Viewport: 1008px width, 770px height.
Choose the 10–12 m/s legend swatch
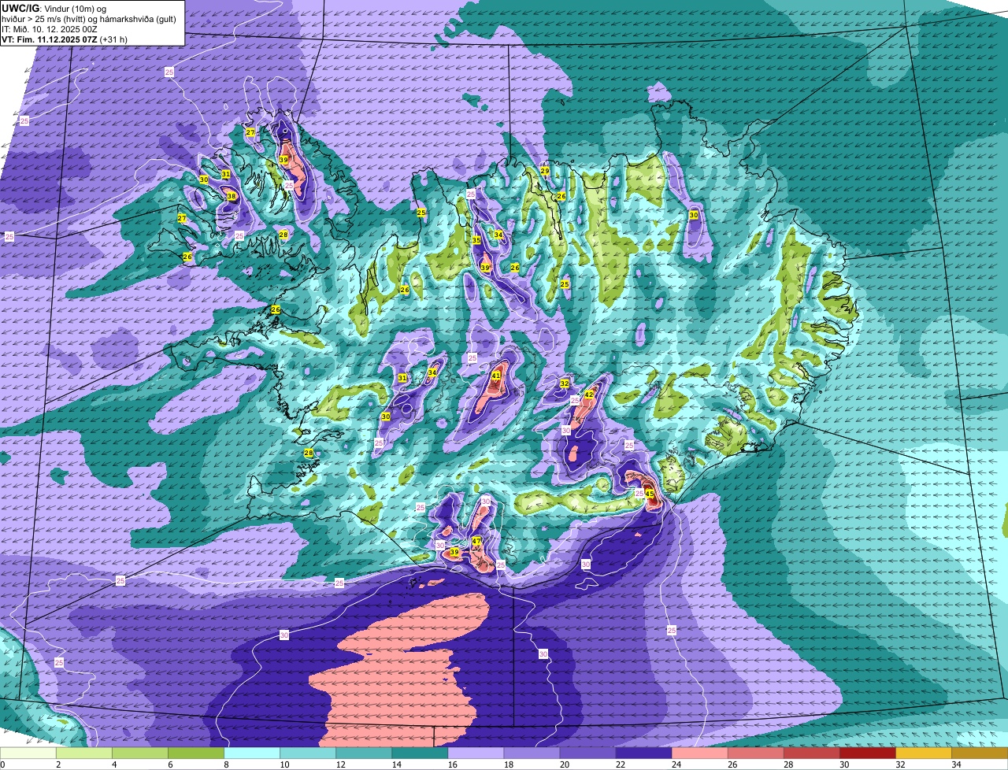[308, 753]
